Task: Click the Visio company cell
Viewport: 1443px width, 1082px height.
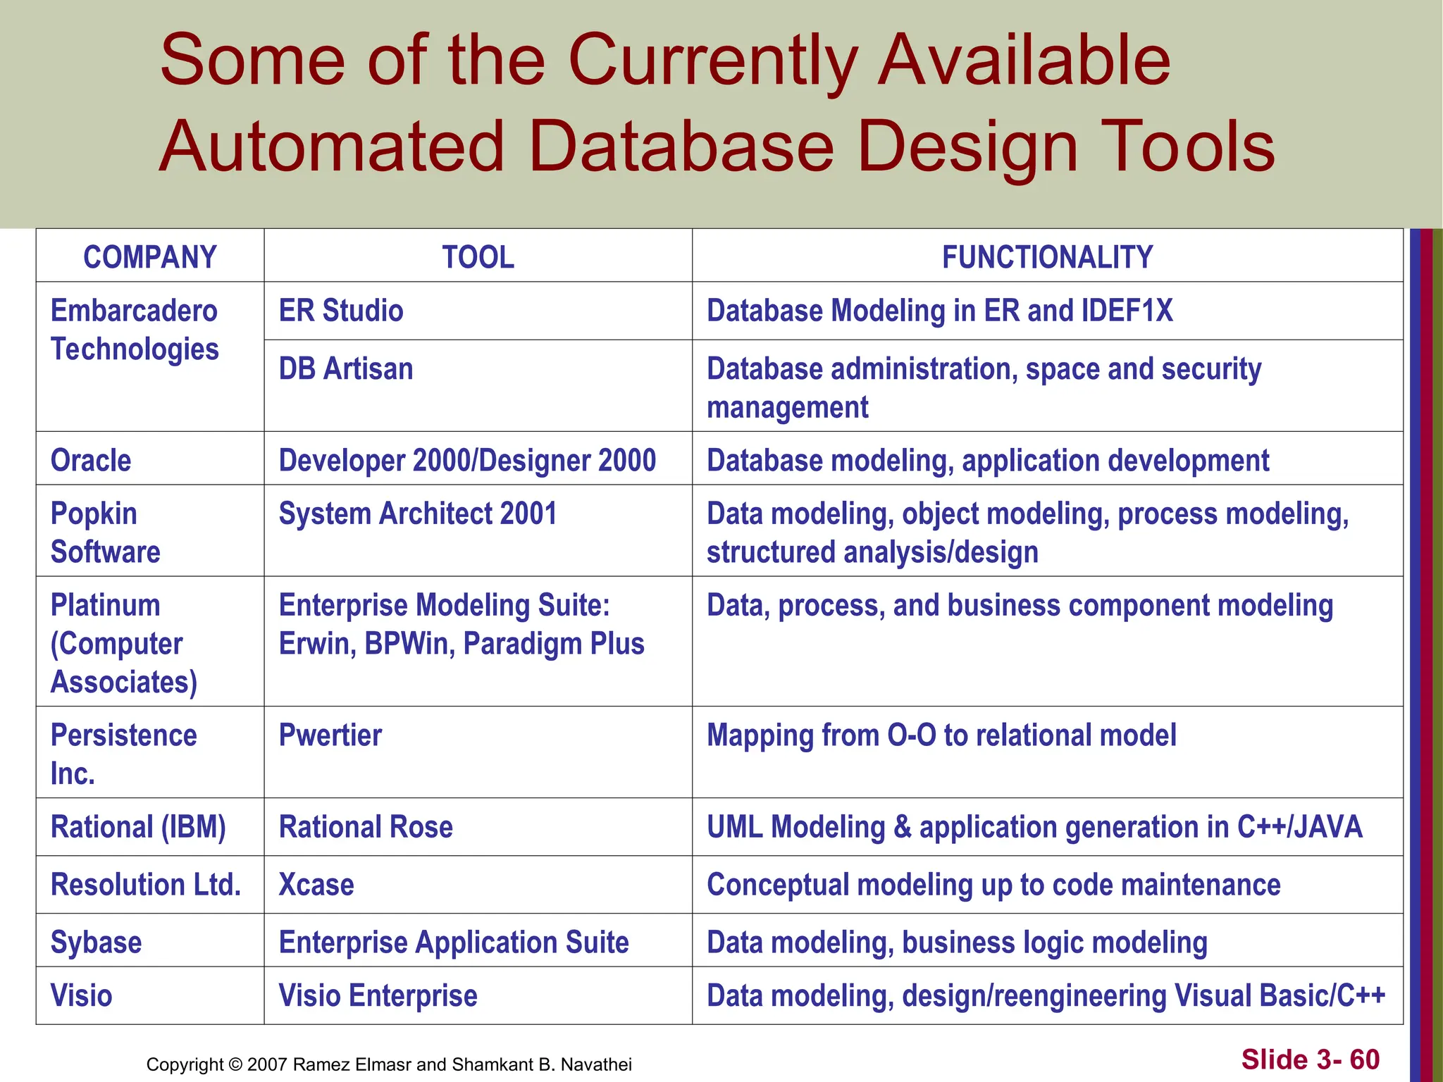Action: point(150,995)
